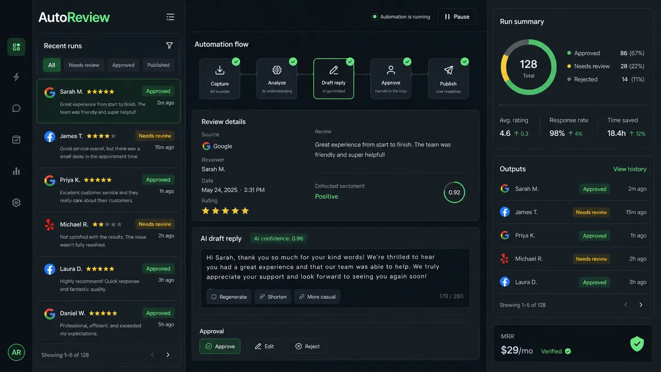Go to previous page of Outputs
Screen dimensions: 661x372
(625, 305)
